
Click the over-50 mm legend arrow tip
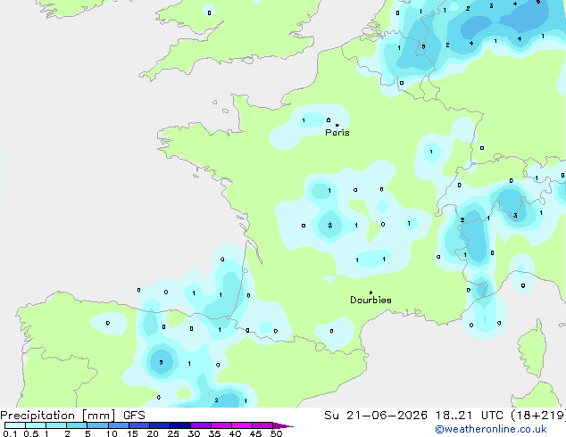(x=283, y=425)
